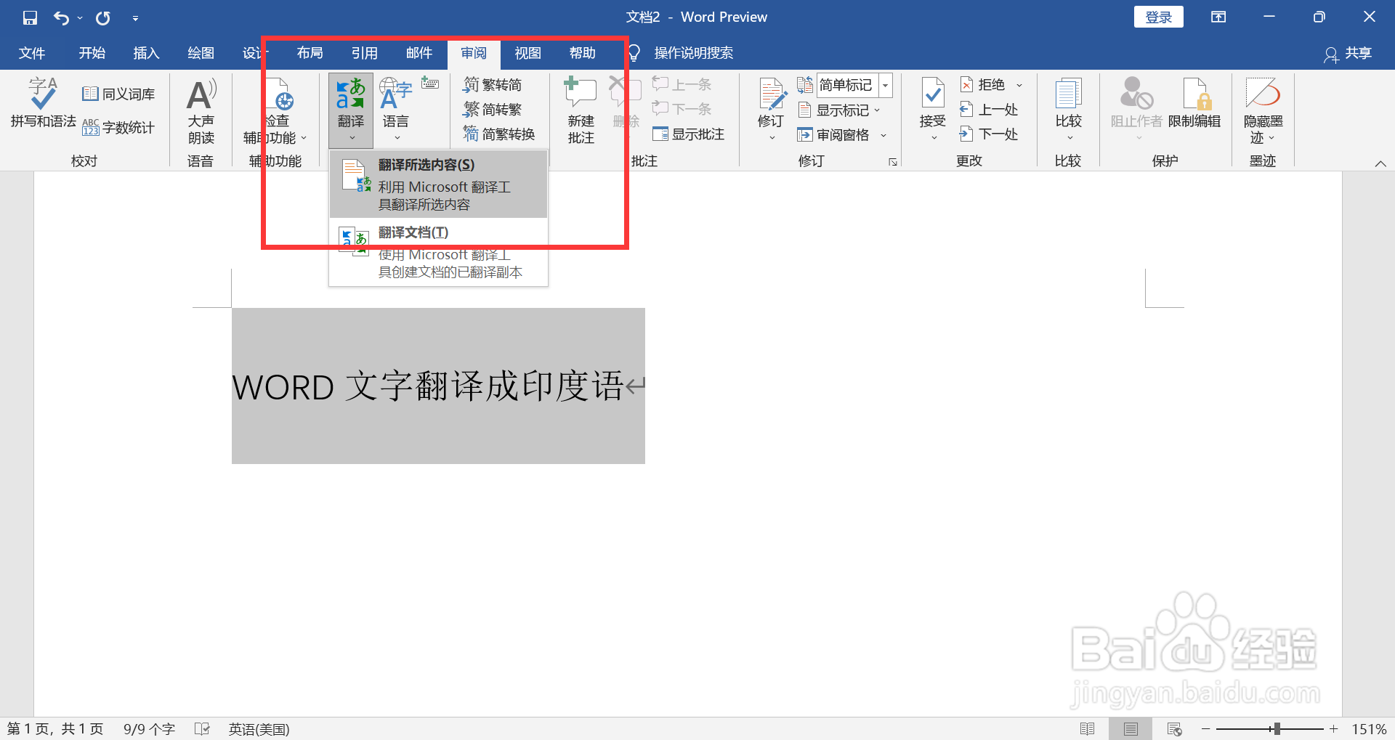Open the 审阅窗格 dropdown arrow
Viewport: 1395px width, 740px height.
pyautogui.click(x=883, y=135)
